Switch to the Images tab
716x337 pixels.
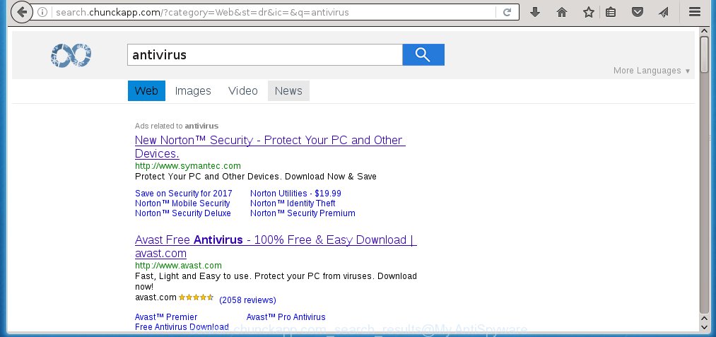193,91
